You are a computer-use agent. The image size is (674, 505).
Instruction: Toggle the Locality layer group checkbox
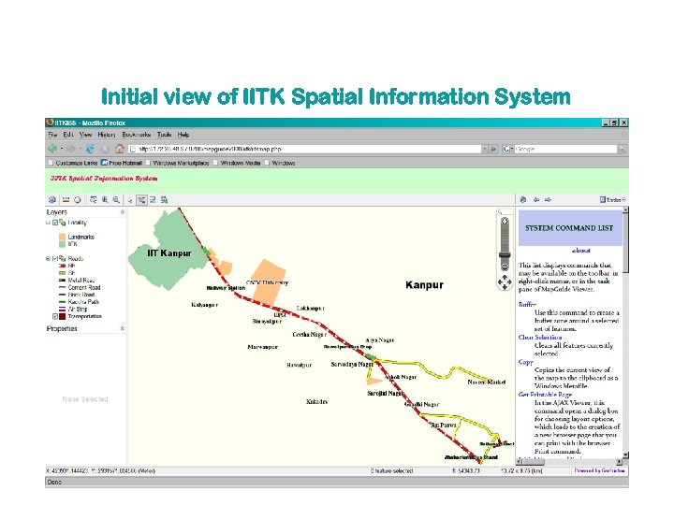pos(55,223)
